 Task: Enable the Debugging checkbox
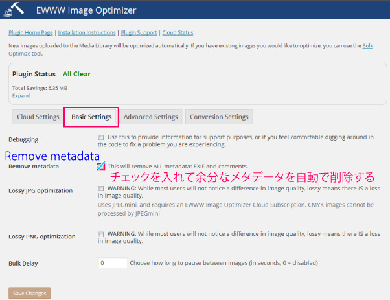(x=100, y=137)
